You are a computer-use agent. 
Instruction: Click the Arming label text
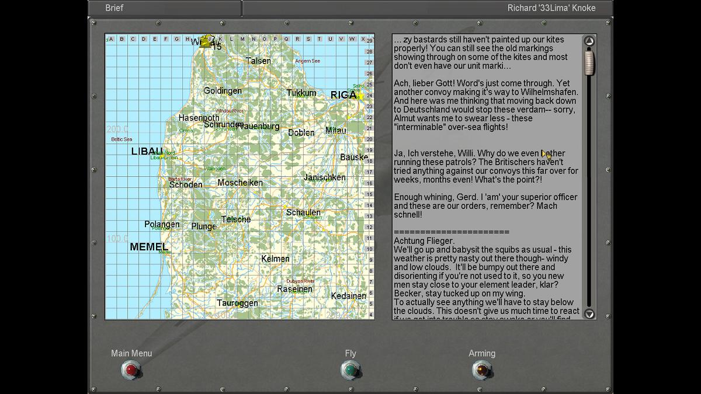click(482, 353)
